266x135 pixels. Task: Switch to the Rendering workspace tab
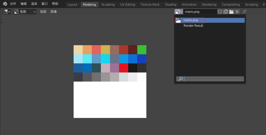tap(209, 5)
